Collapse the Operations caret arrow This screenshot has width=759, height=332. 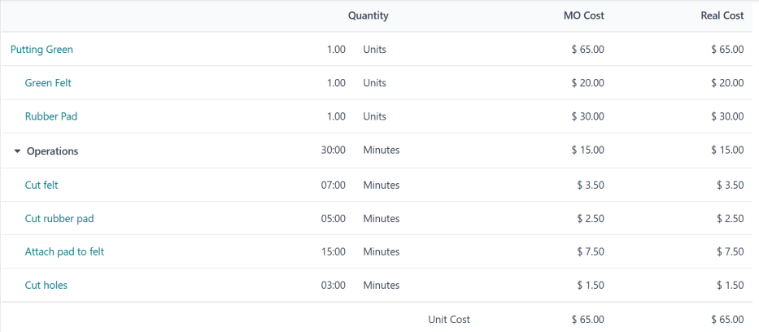(x=17, y=151)
